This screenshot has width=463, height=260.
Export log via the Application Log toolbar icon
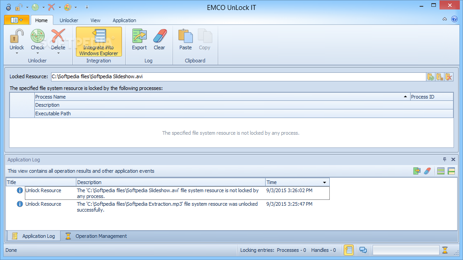[x=417, y=171]
